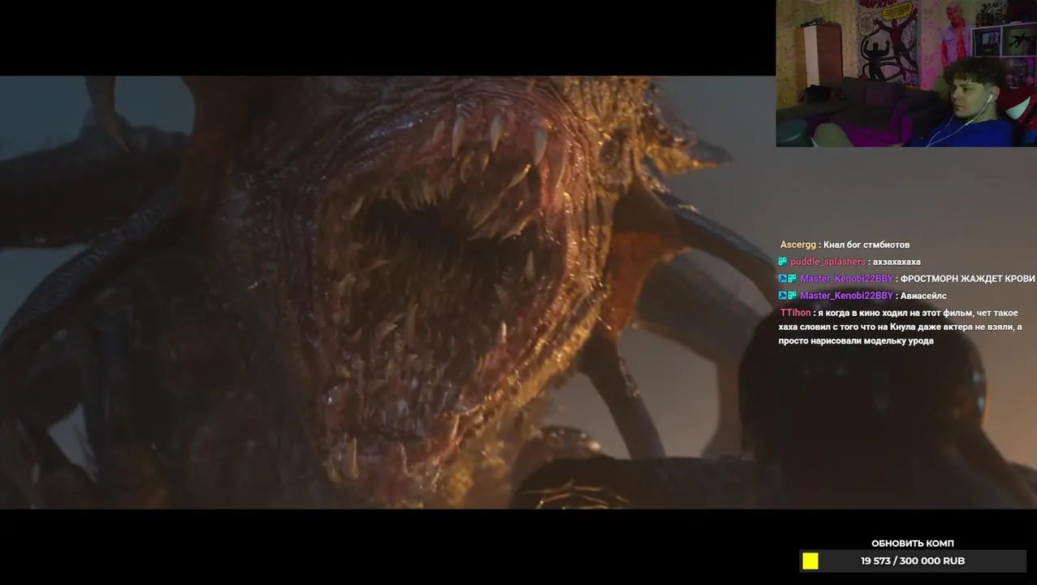
Task: Click the message 'ахзахахаха'
Action: click(897, 262)
